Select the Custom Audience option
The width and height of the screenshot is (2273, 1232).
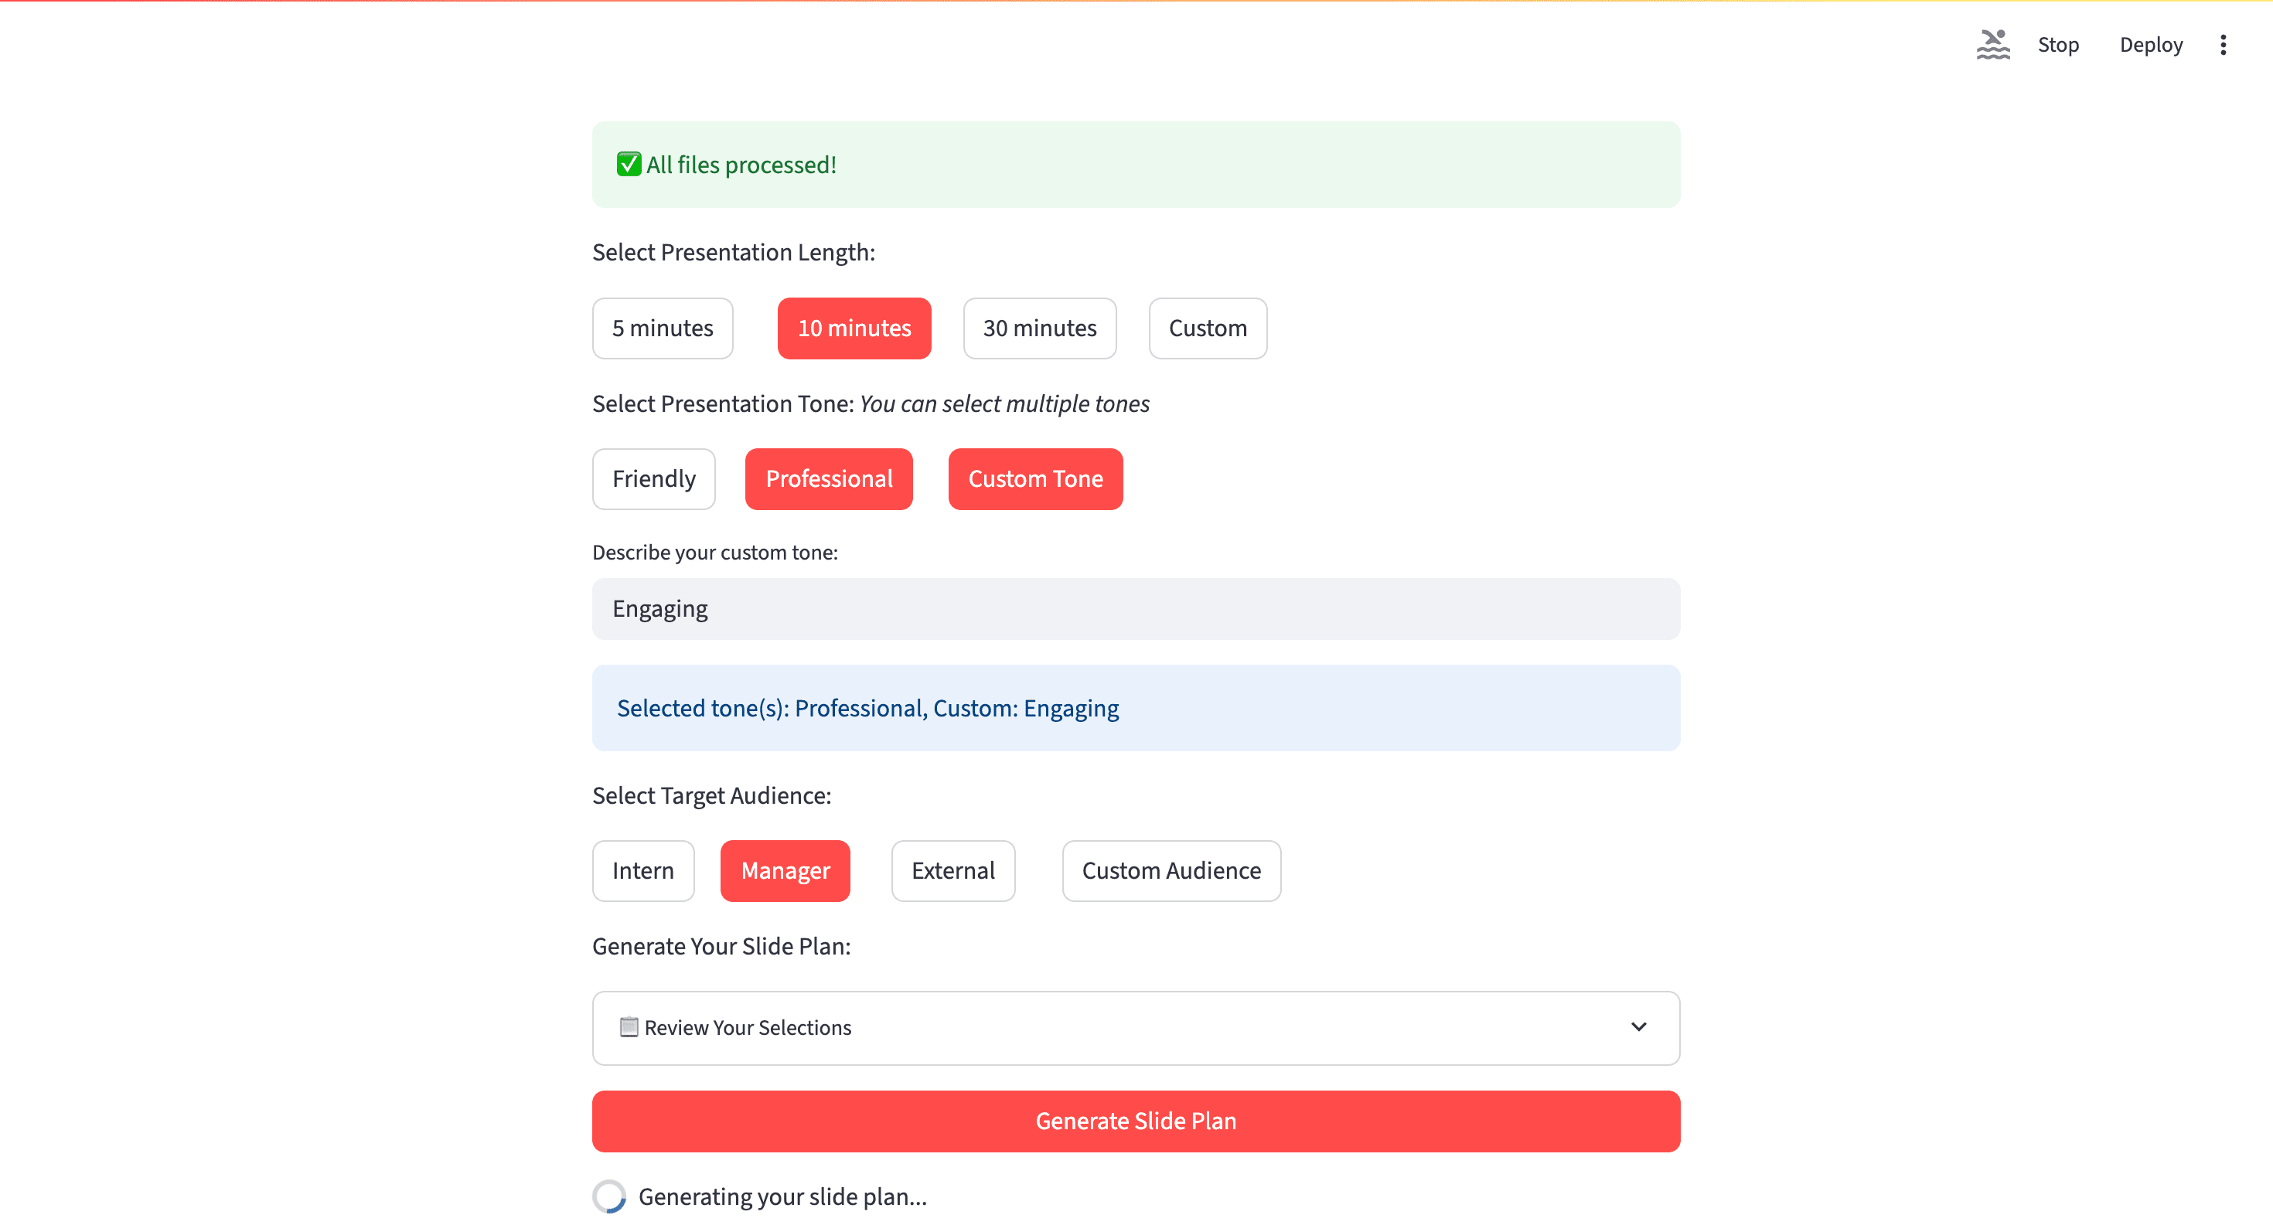coord(1170,870)
